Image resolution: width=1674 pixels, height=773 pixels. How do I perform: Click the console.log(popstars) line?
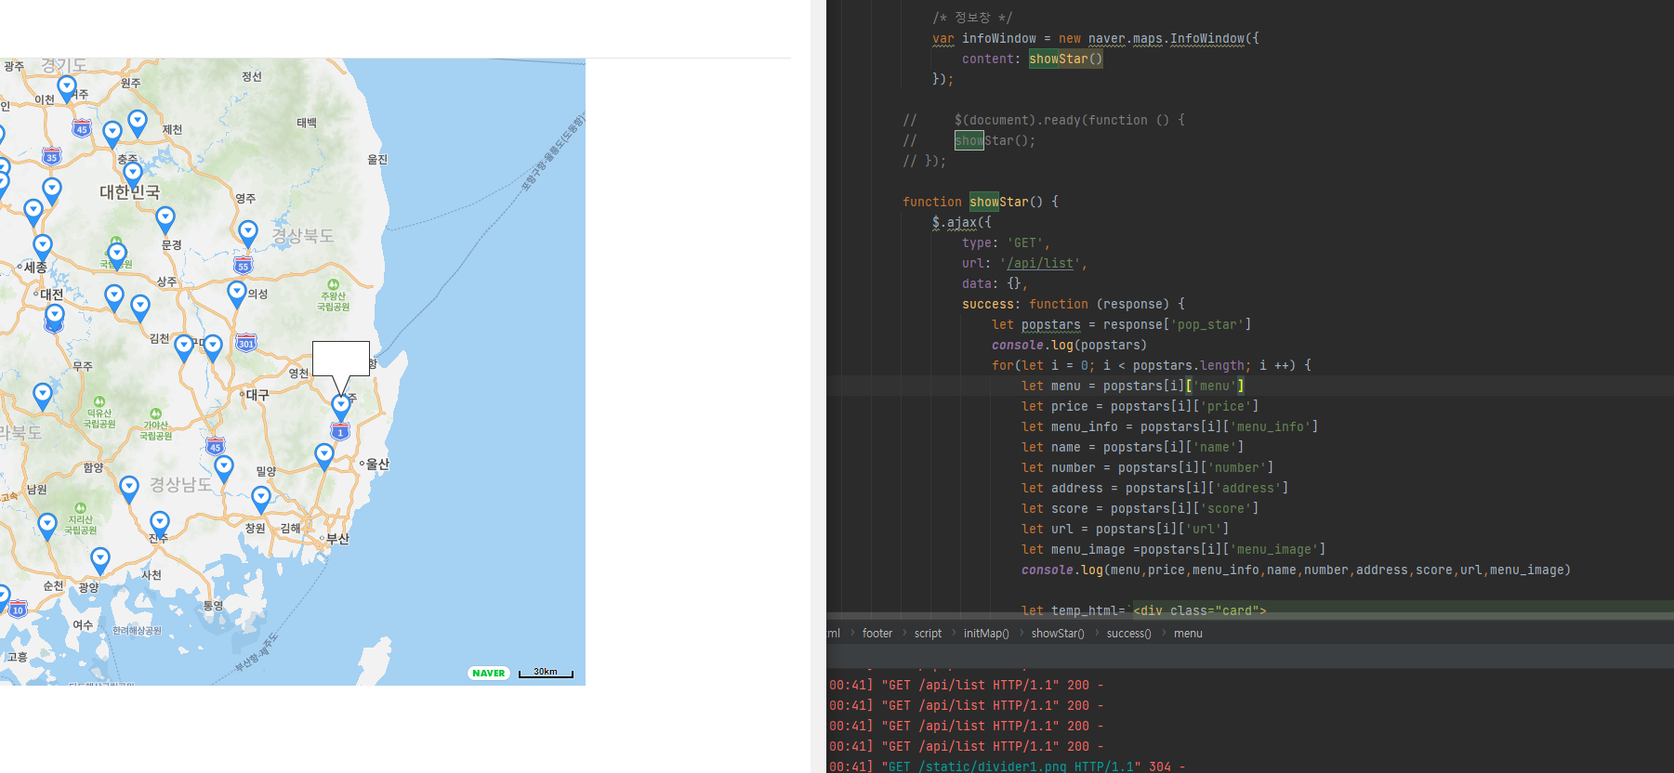pyautogui.click(x=1069, y=346)
